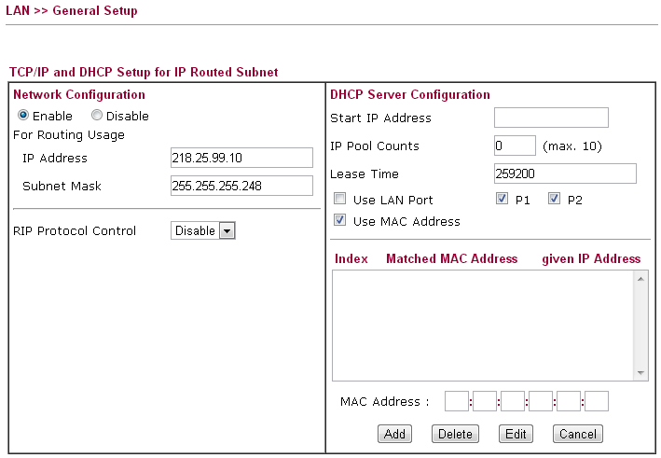Open the RIP Protocol Control dropdown
The width and height of the screenshot is (661, 458).
pyautogui.click(x=203, y=230)
